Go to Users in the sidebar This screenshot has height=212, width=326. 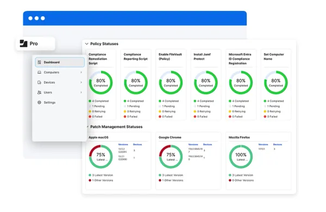tap(60, 92)
